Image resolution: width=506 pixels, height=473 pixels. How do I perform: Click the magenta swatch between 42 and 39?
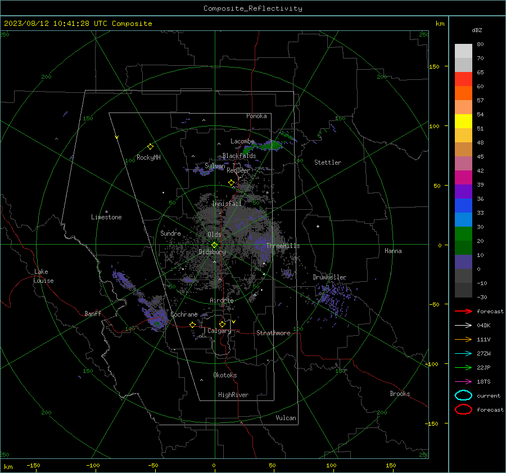[463, 178]
